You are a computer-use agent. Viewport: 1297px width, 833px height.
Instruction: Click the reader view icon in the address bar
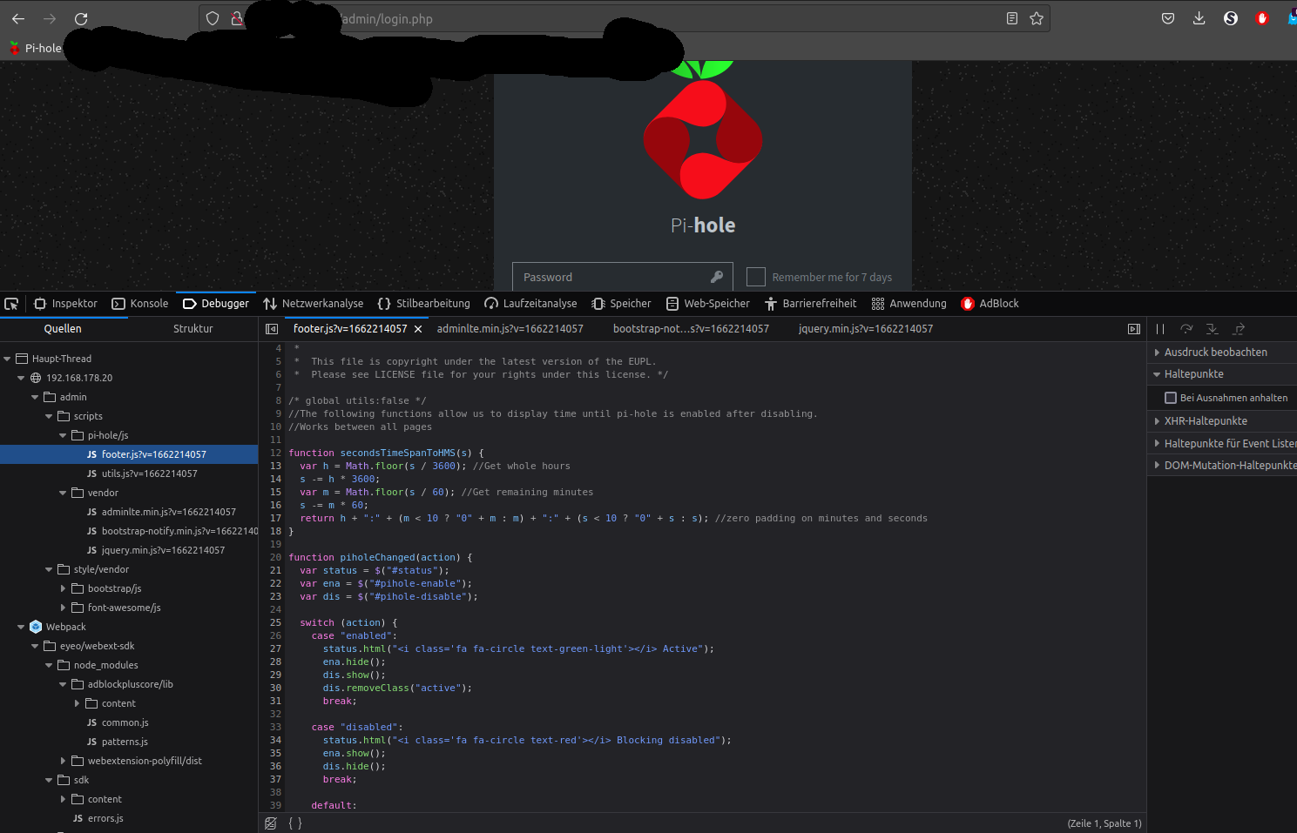pos(1011,17)
